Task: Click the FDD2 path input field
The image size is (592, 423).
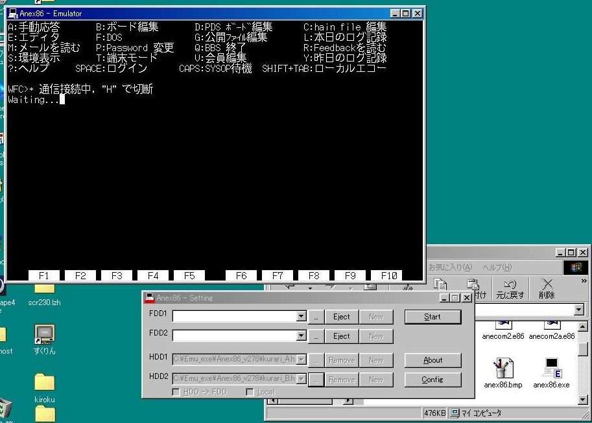Action: coord(234,336)
